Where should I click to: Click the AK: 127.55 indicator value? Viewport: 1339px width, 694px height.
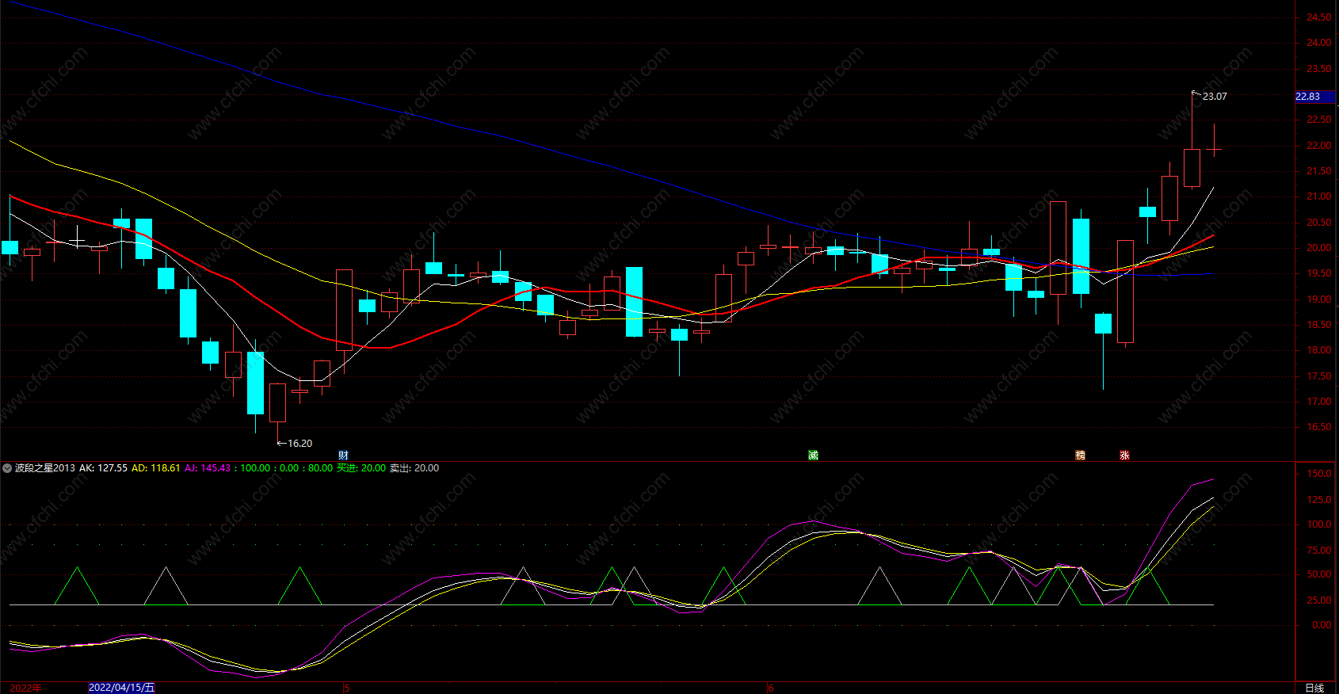coord(103,468)
